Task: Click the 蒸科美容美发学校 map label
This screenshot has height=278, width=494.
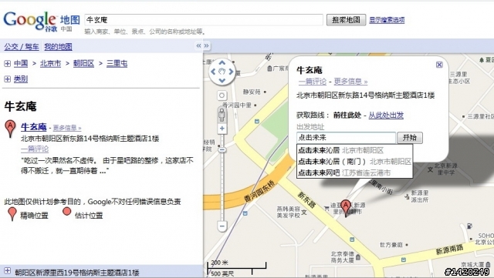Action: (x=289, y=212)
